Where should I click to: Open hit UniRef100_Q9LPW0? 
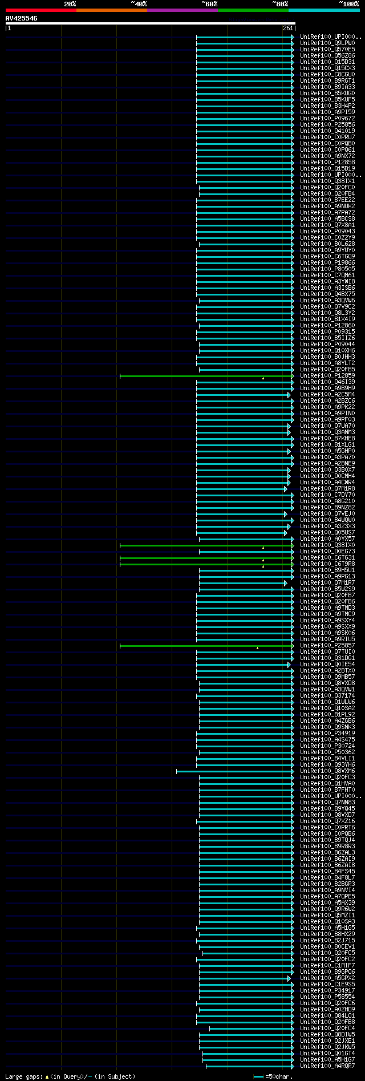click(327, 43)
